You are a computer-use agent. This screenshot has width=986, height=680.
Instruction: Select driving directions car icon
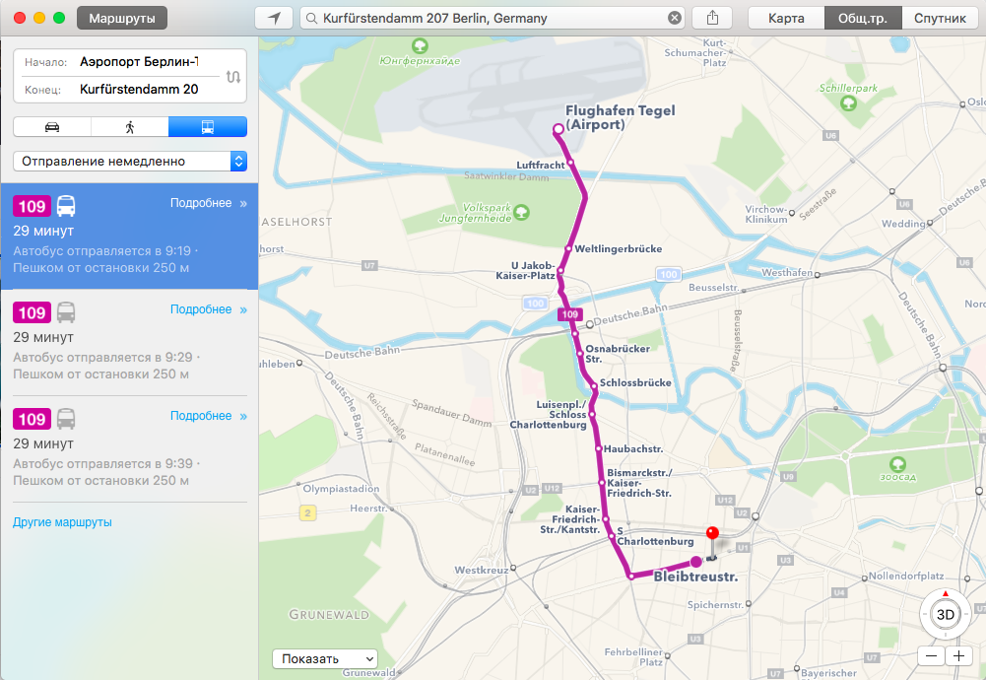52,127
